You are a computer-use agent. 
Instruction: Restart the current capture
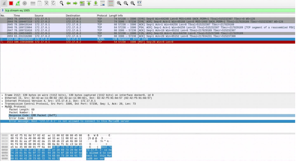pyautogui.click(x=18, y=3)
